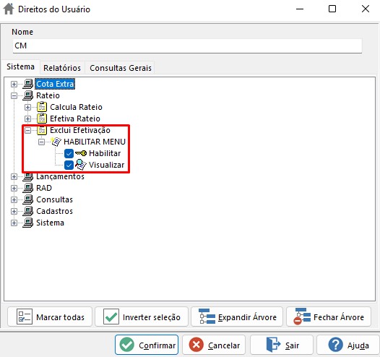
Task: Select the Exclui Efetivação label
Action: click(80, 130)
